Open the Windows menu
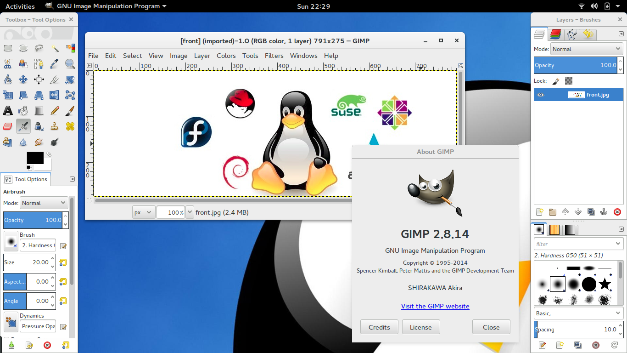627x353 pixels. pos(304,56)
